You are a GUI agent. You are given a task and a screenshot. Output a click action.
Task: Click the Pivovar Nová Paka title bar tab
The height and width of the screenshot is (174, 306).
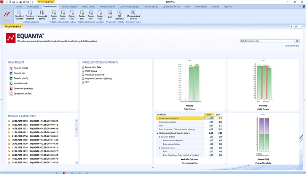coord(45,2)
